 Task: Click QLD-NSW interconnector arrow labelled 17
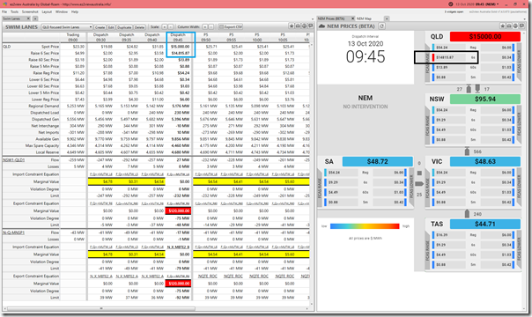click(x=477, y=88)
